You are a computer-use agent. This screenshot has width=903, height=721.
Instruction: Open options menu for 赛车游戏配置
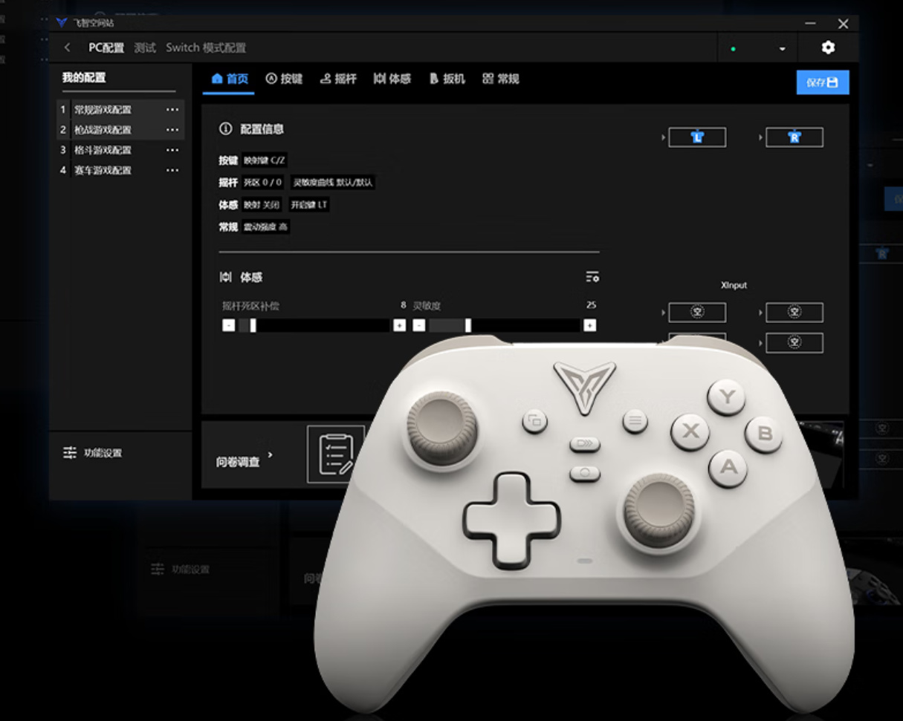[172, 170]
